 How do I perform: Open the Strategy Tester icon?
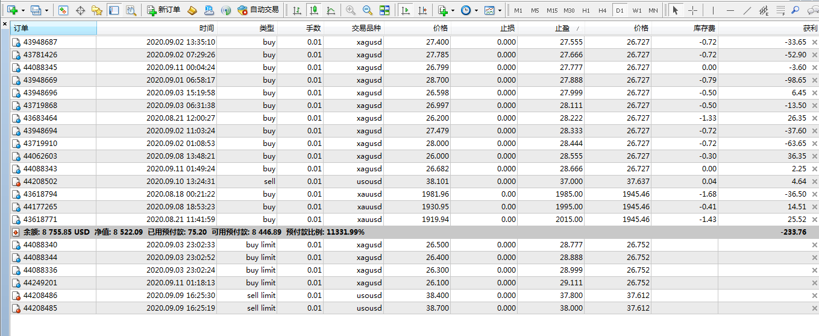(x=131, y=10)
